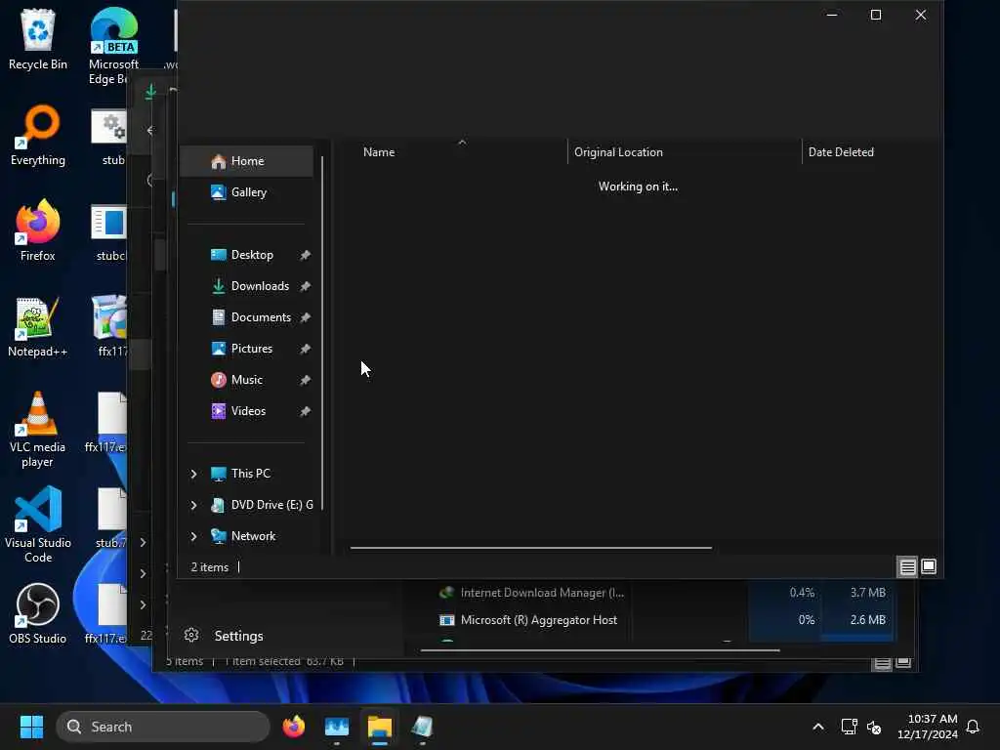
Task: Select the Notepad++ desktop shortcut
Action: [x=38, y=326]
